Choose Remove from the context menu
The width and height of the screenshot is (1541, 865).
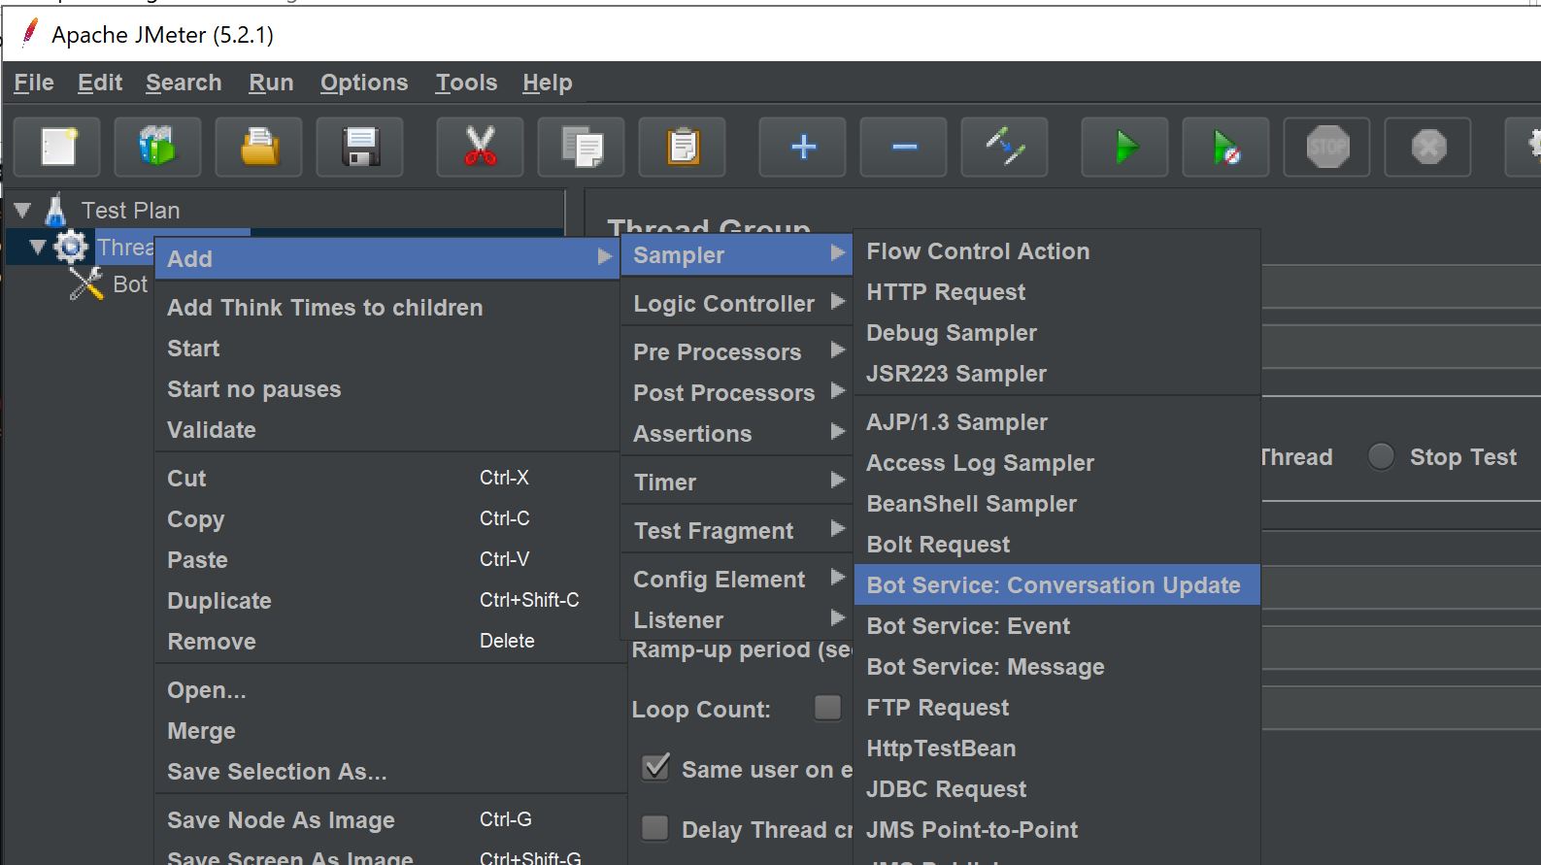point(386,642)
